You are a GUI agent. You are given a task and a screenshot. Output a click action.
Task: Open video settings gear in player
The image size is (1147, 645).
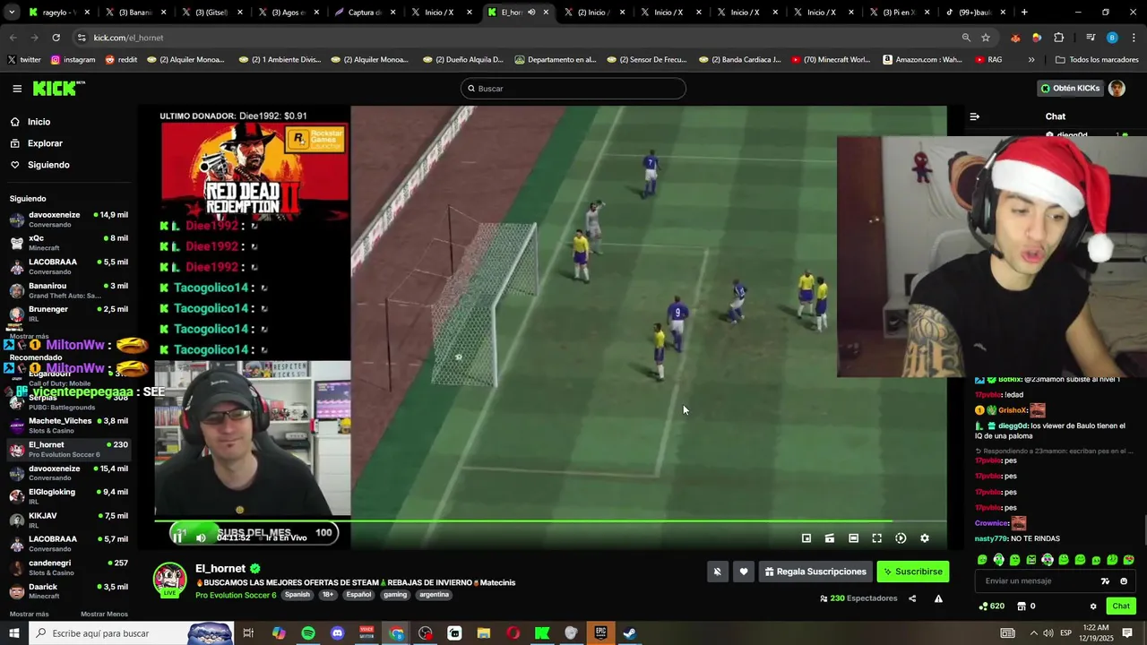(x=925, y=538)
